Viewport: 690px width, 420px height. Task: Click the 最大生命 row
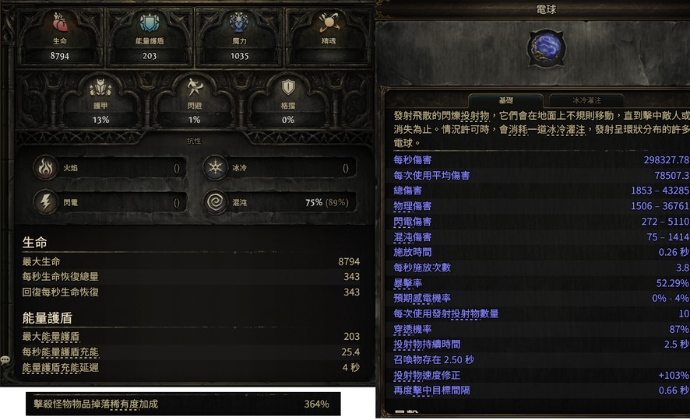point(191,262)
